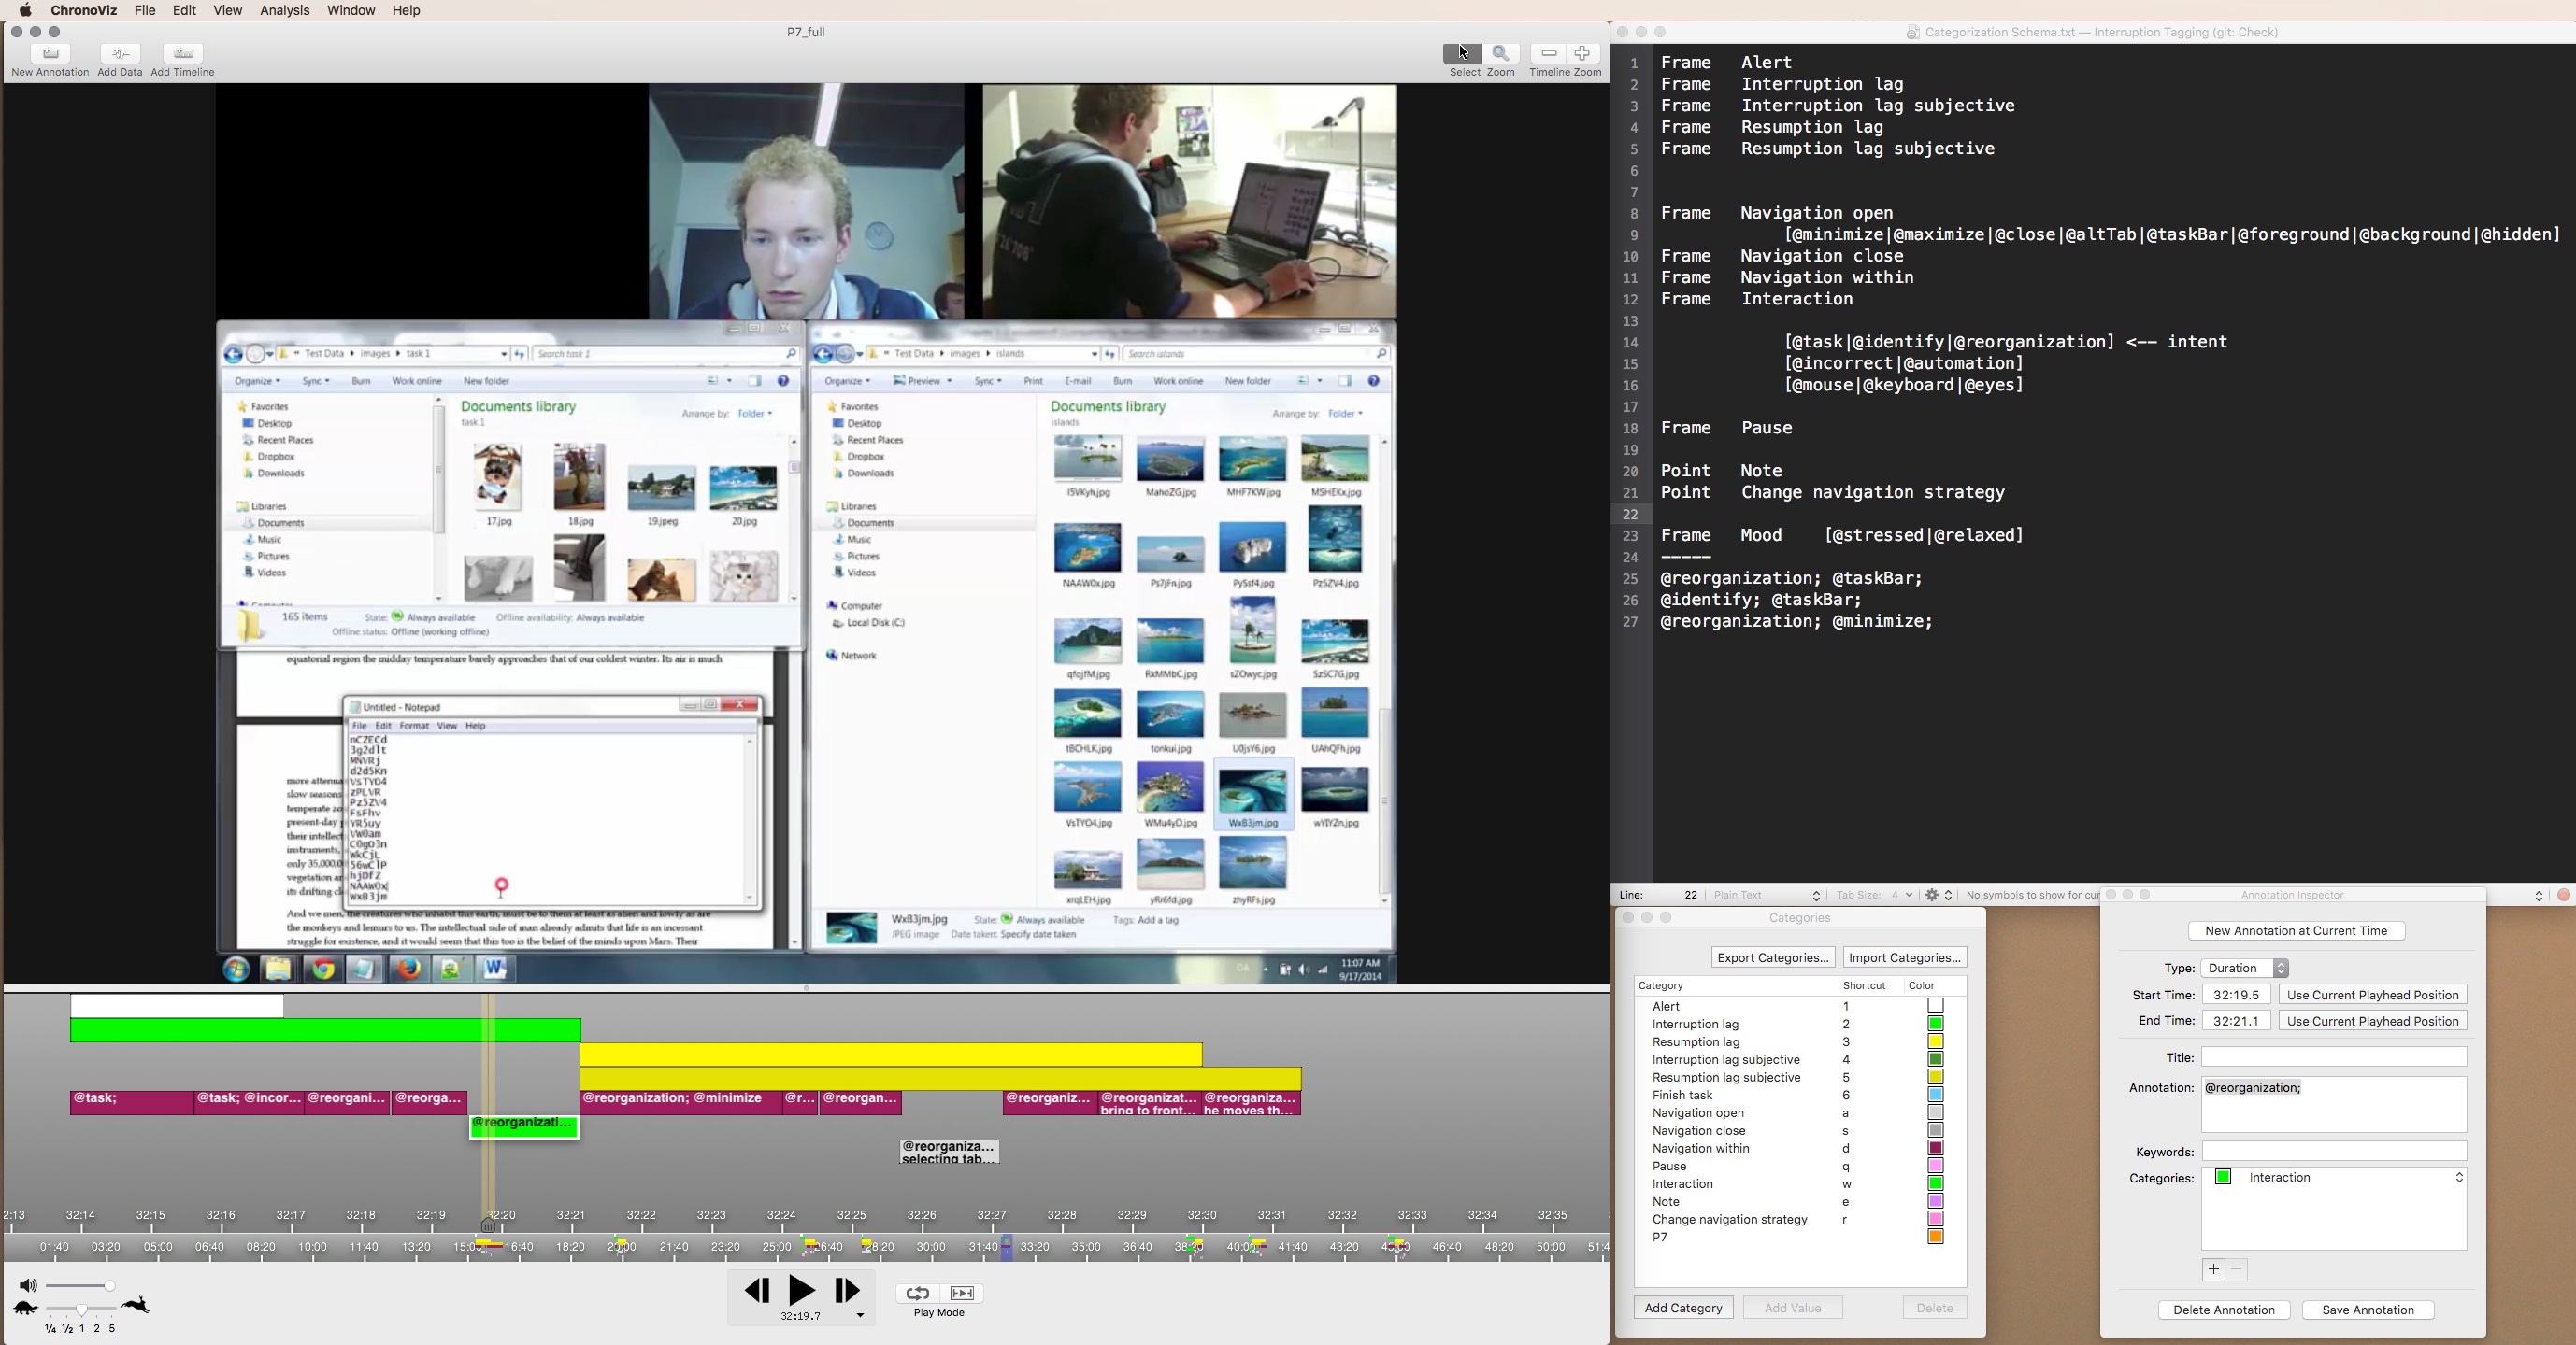The height and width of the screenshot is (1345, 2576).
Task: Select 'Change navigation strategy' category row
Action: click(1799, 1220)
